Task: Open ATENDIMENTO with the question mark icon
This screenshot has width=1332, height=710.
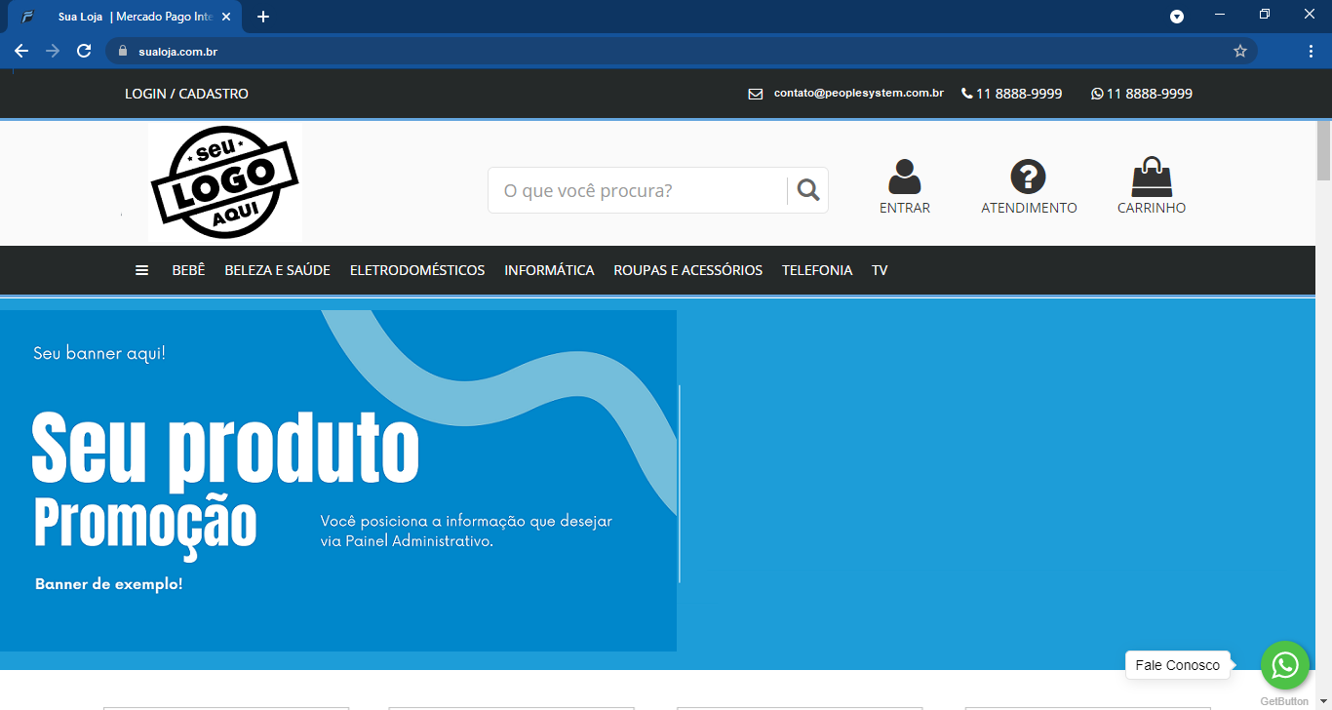Action: coord(1029,176)
